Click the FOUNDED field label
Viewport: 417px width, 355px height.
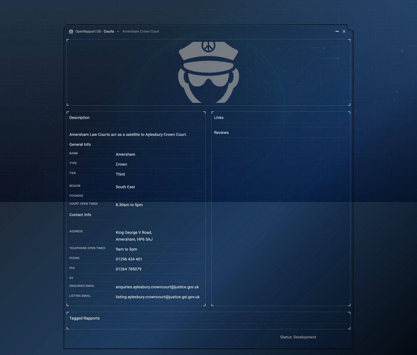click(76, 196)
